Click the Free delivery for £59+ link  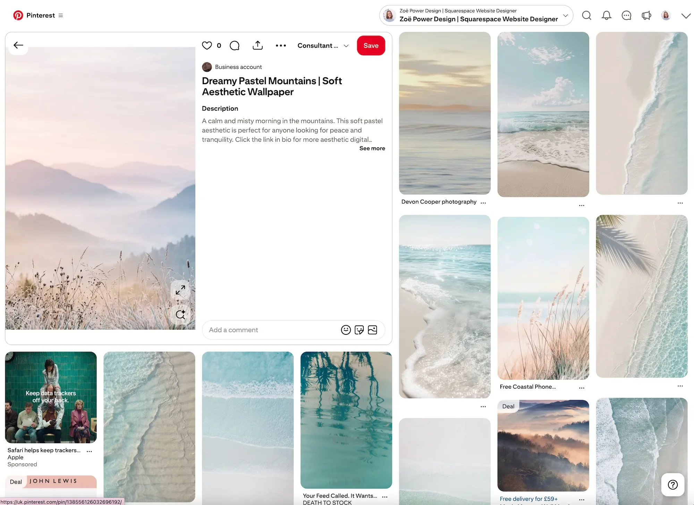coord(528,499)
